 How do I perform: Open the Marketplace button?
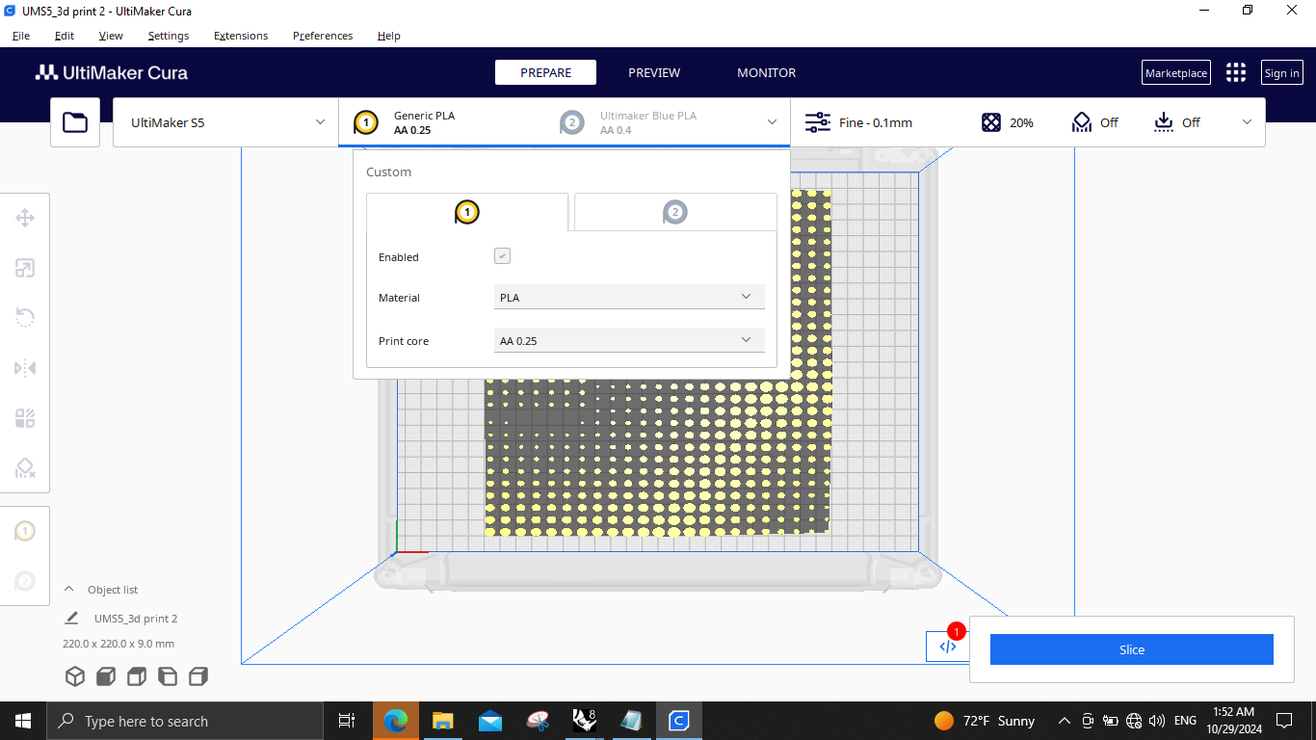click(x=1176, y=73)
